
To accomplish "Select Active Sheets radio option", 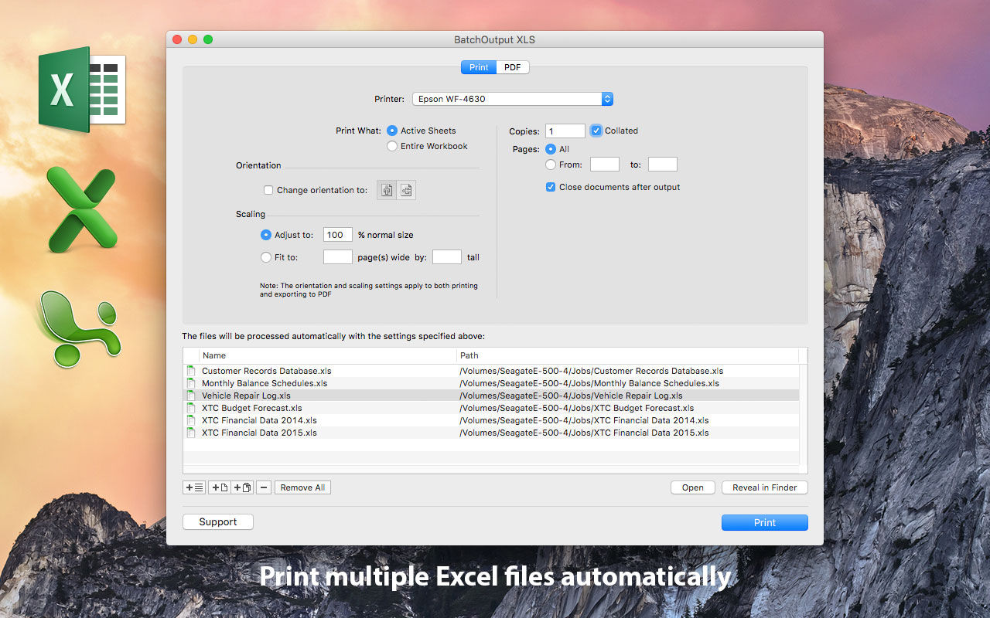I will click(392, 131).
